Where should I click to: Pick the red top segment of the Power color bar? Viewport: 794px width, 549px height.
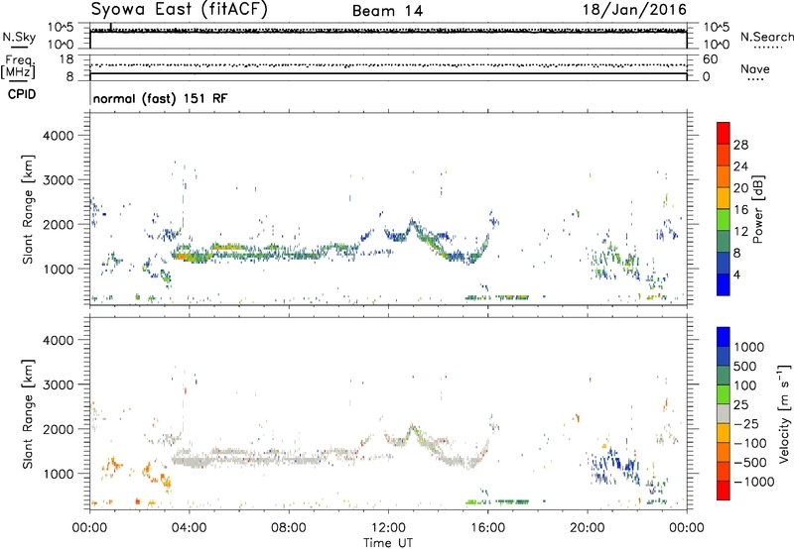click(724, 133)
